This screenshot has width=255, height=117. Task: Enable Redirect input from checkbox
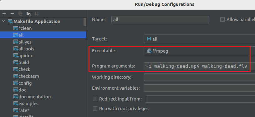pos(95,99)
